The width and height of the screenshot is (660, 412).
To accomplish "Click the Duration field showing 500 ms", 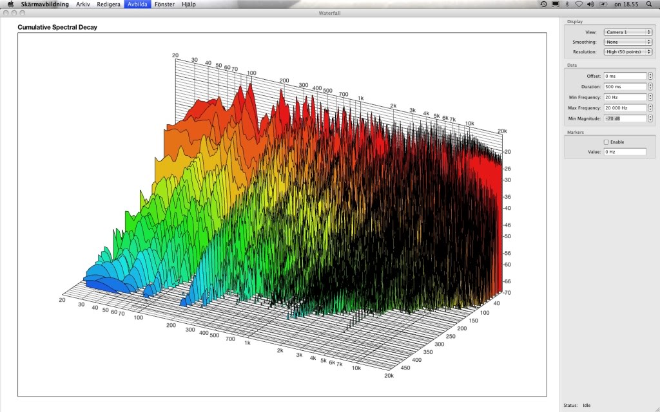I will coord(625,87).
